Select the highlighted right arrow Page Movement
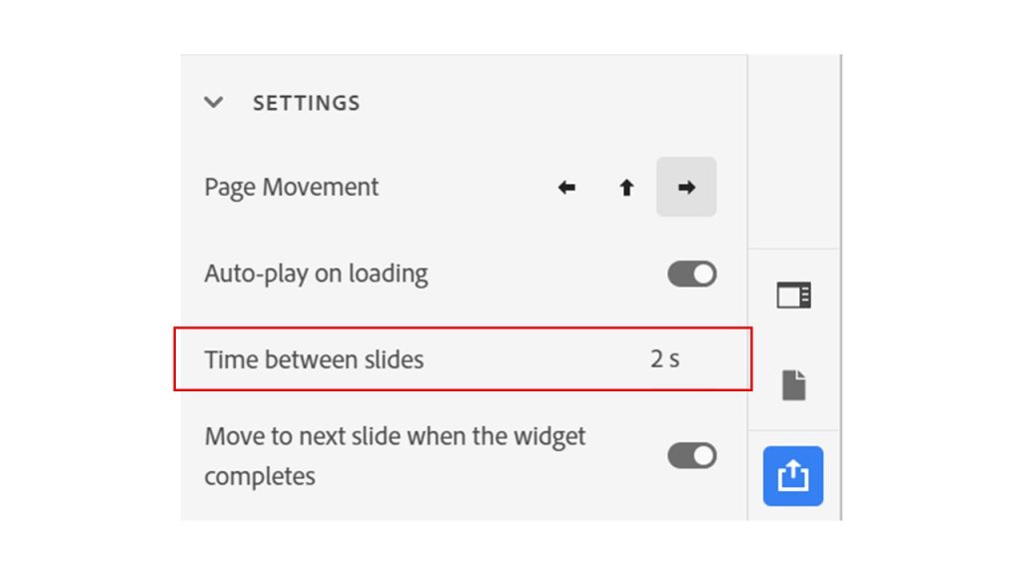Image resolution: width=1023 pixels, height=575 pixels. 686,187
